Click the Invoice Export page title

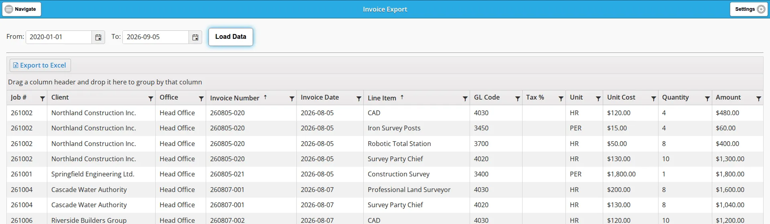click(x=385, y=9)
